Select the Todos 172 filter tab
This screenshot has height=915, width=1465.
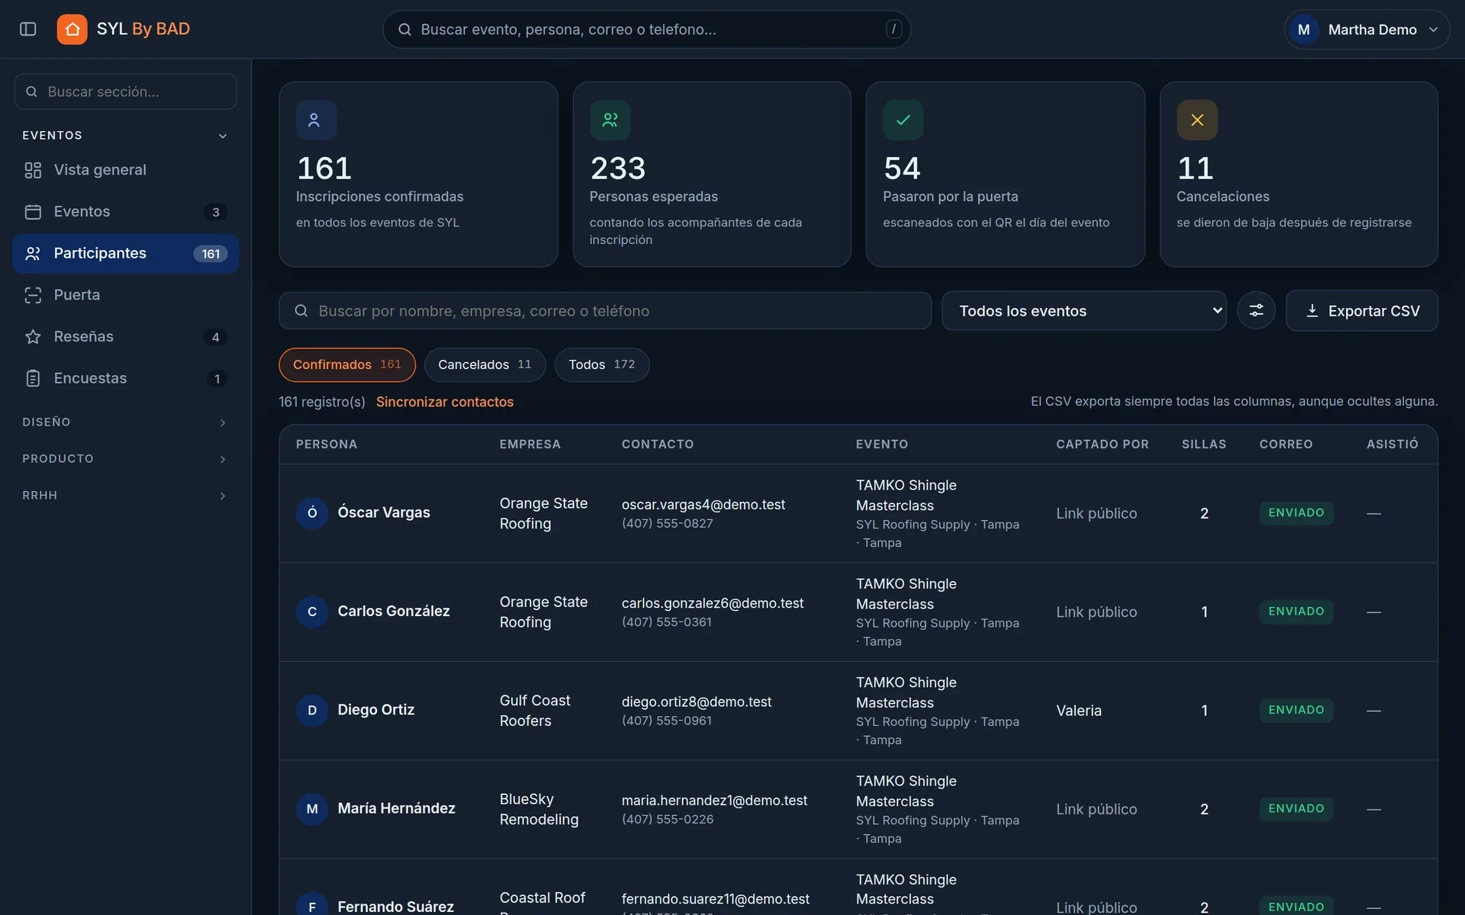click(x=601, y=364)
